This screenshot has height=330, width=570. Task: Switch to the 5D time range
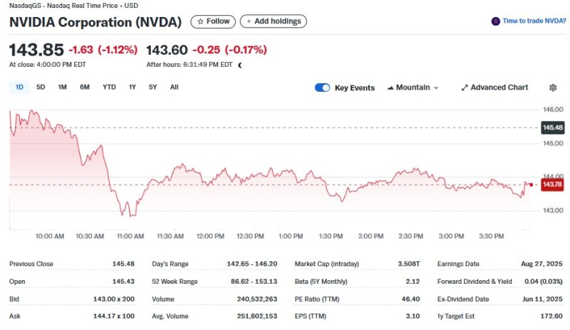click(41, 87)
